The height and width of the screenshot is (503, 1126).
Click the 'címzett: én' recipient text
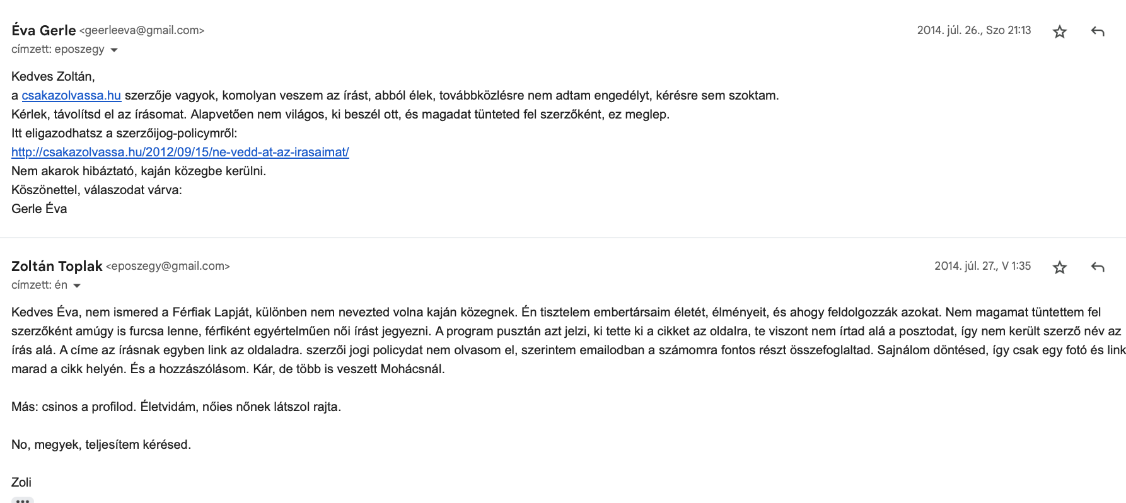39,285
